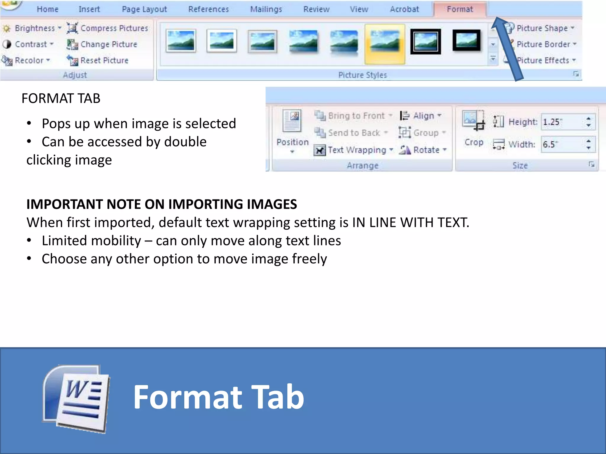Increase picture Height with up spinner
Viewport: 606px width, 454px height.
tap(589, 118)
